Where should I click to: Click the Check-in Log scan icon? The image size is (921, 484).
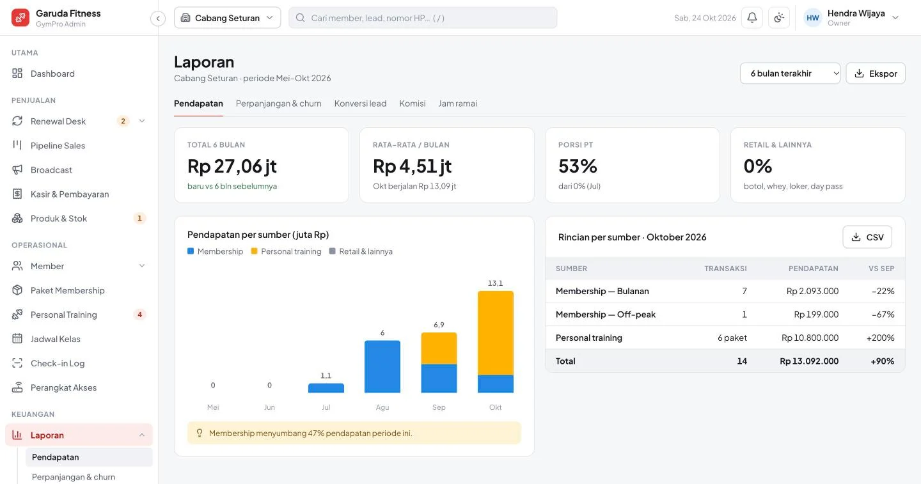coord(17,363)
